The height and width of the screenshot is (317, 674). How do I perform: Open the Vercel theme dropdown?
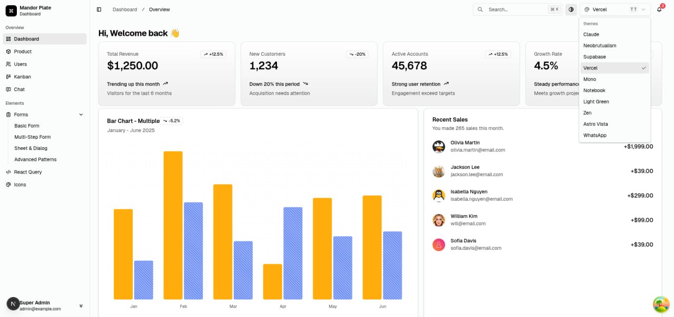(615, 9)
